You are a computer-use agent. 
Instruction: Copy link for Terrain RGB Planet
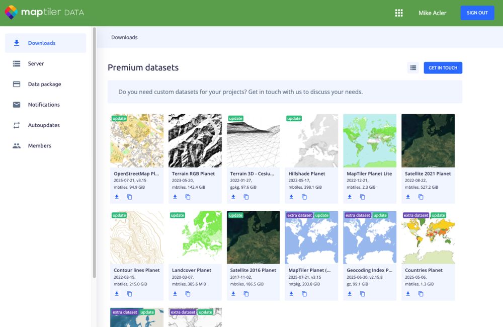(188, 197)
